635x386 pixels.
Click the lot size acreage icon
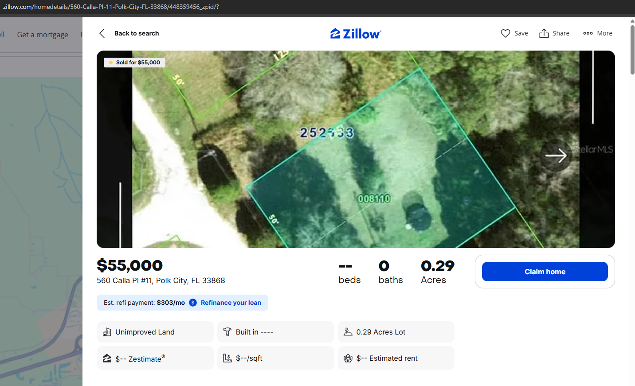tap(348, 332)
